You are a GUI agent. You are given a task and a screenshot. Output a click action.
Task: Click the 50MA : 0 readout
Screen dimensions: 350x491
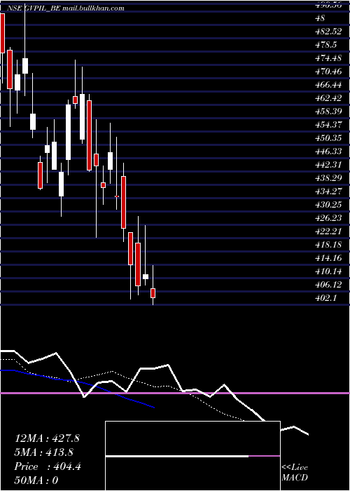[36, 480]
